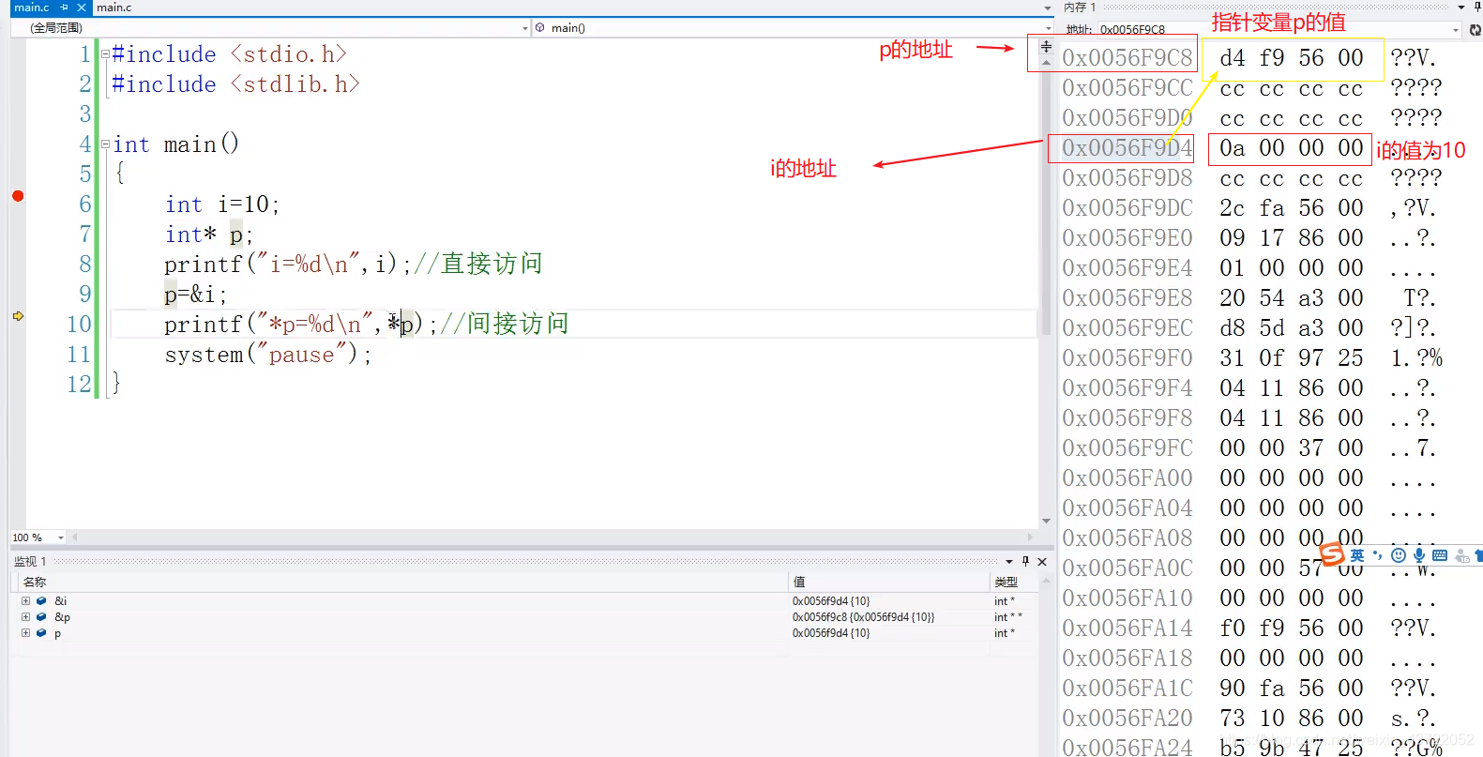Viewport: 1483px width, 757px height.
Task: Pin the 监视 1 watch window
Action: [1025, 561]
